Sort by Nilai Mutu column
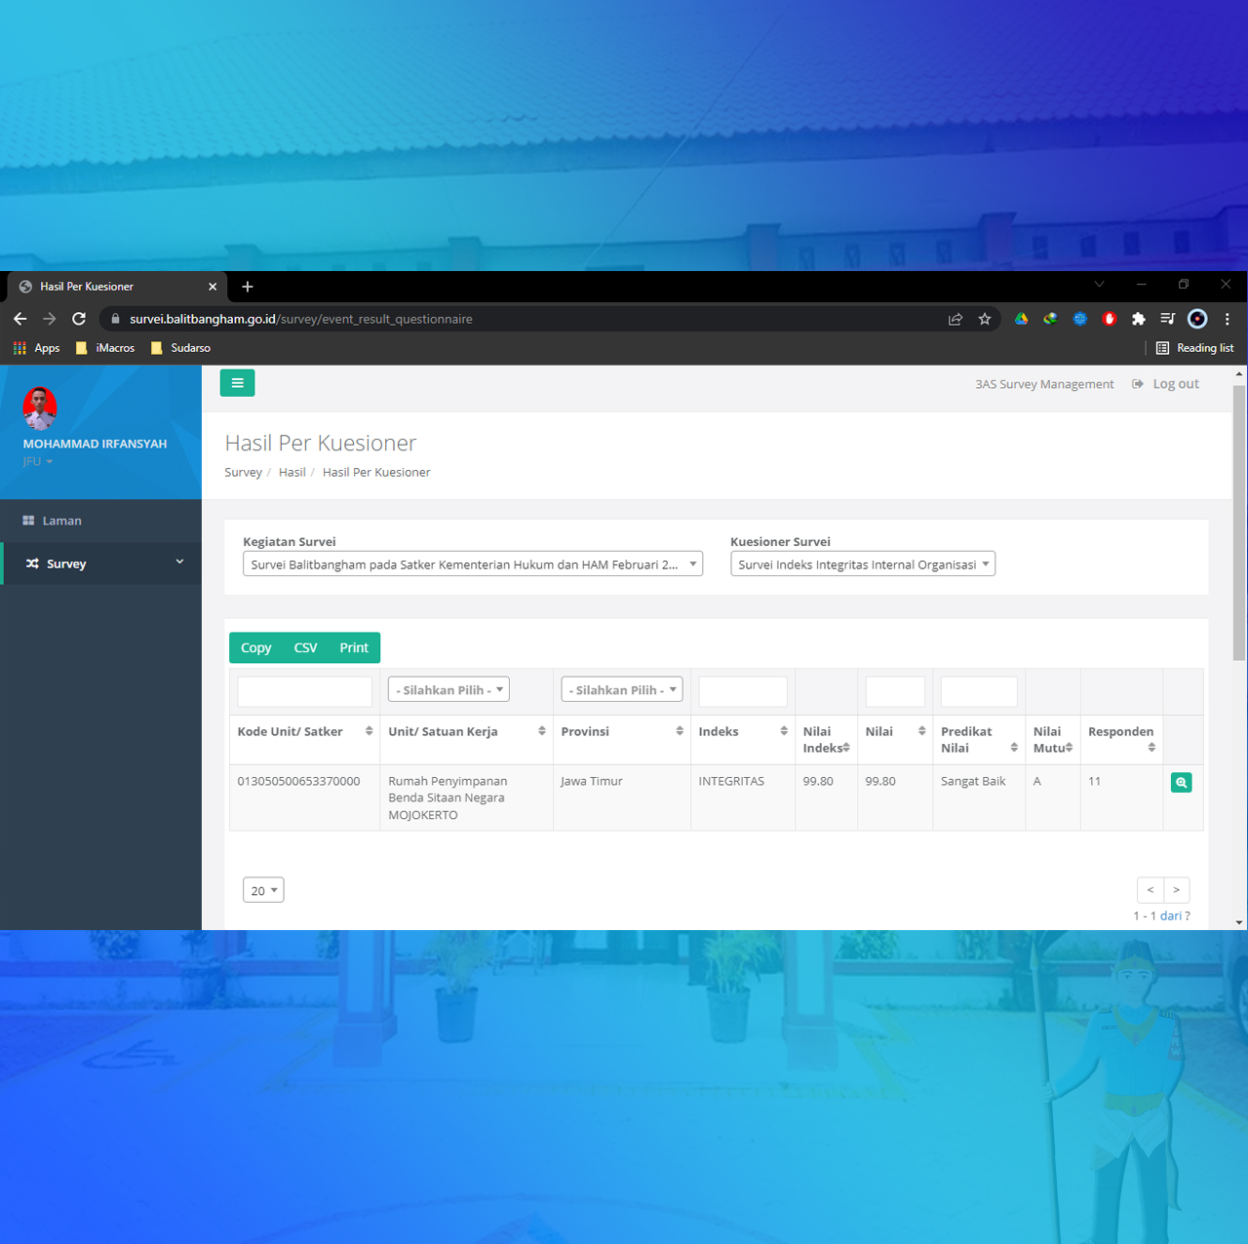 (x=1052, y=740)
